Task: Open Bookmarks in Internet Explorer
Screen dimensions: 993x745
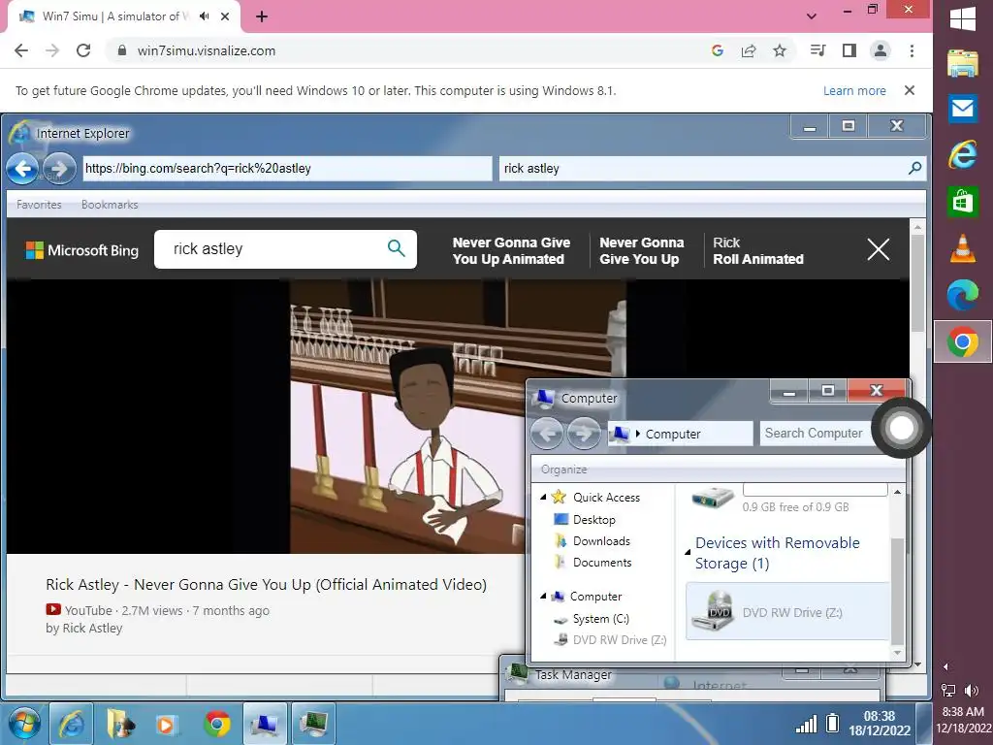Action: (x=110, y=205)
